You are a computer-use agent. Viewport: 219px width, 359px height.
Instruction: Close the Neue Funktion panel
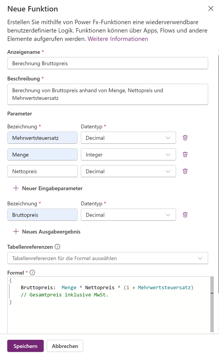(x=211, y=9)
